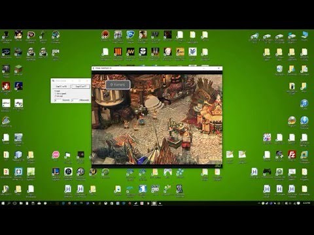
Task: Click the golden globe desktop icon
Action: pos(292,120)
